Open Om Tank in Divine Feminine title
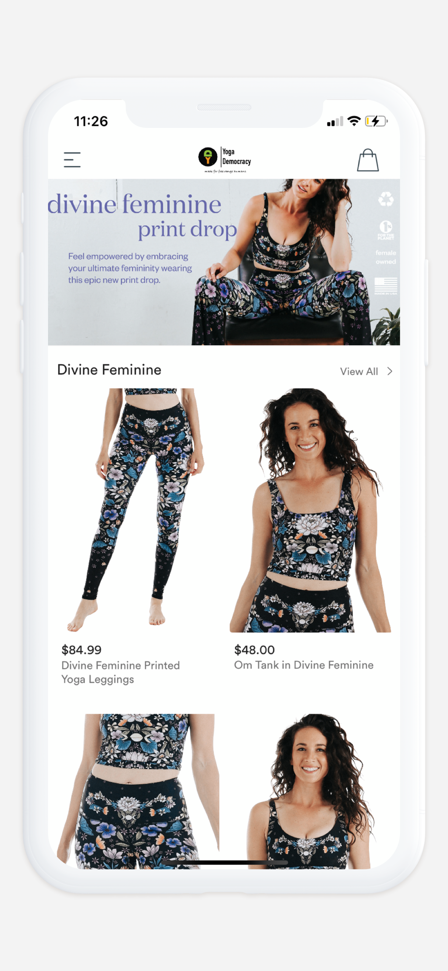Screen dimensions: 448x971 304,665
